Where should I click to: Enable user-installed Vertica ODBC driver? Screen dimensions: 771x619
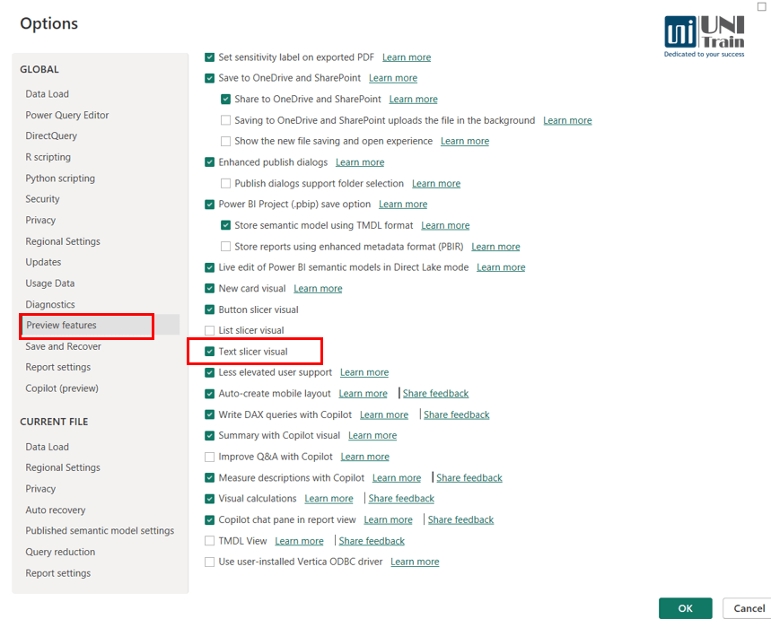[209, 562]
